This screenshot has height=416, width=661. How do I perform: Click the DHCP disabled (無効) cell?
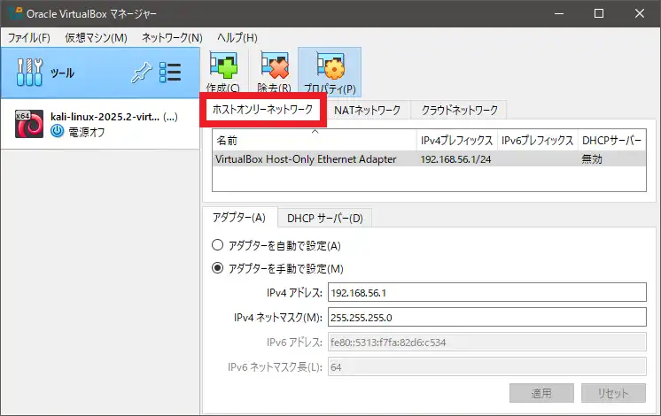pos(592,159)
